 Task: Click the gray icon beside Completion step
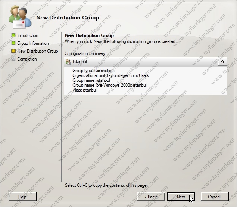(13, 59)
